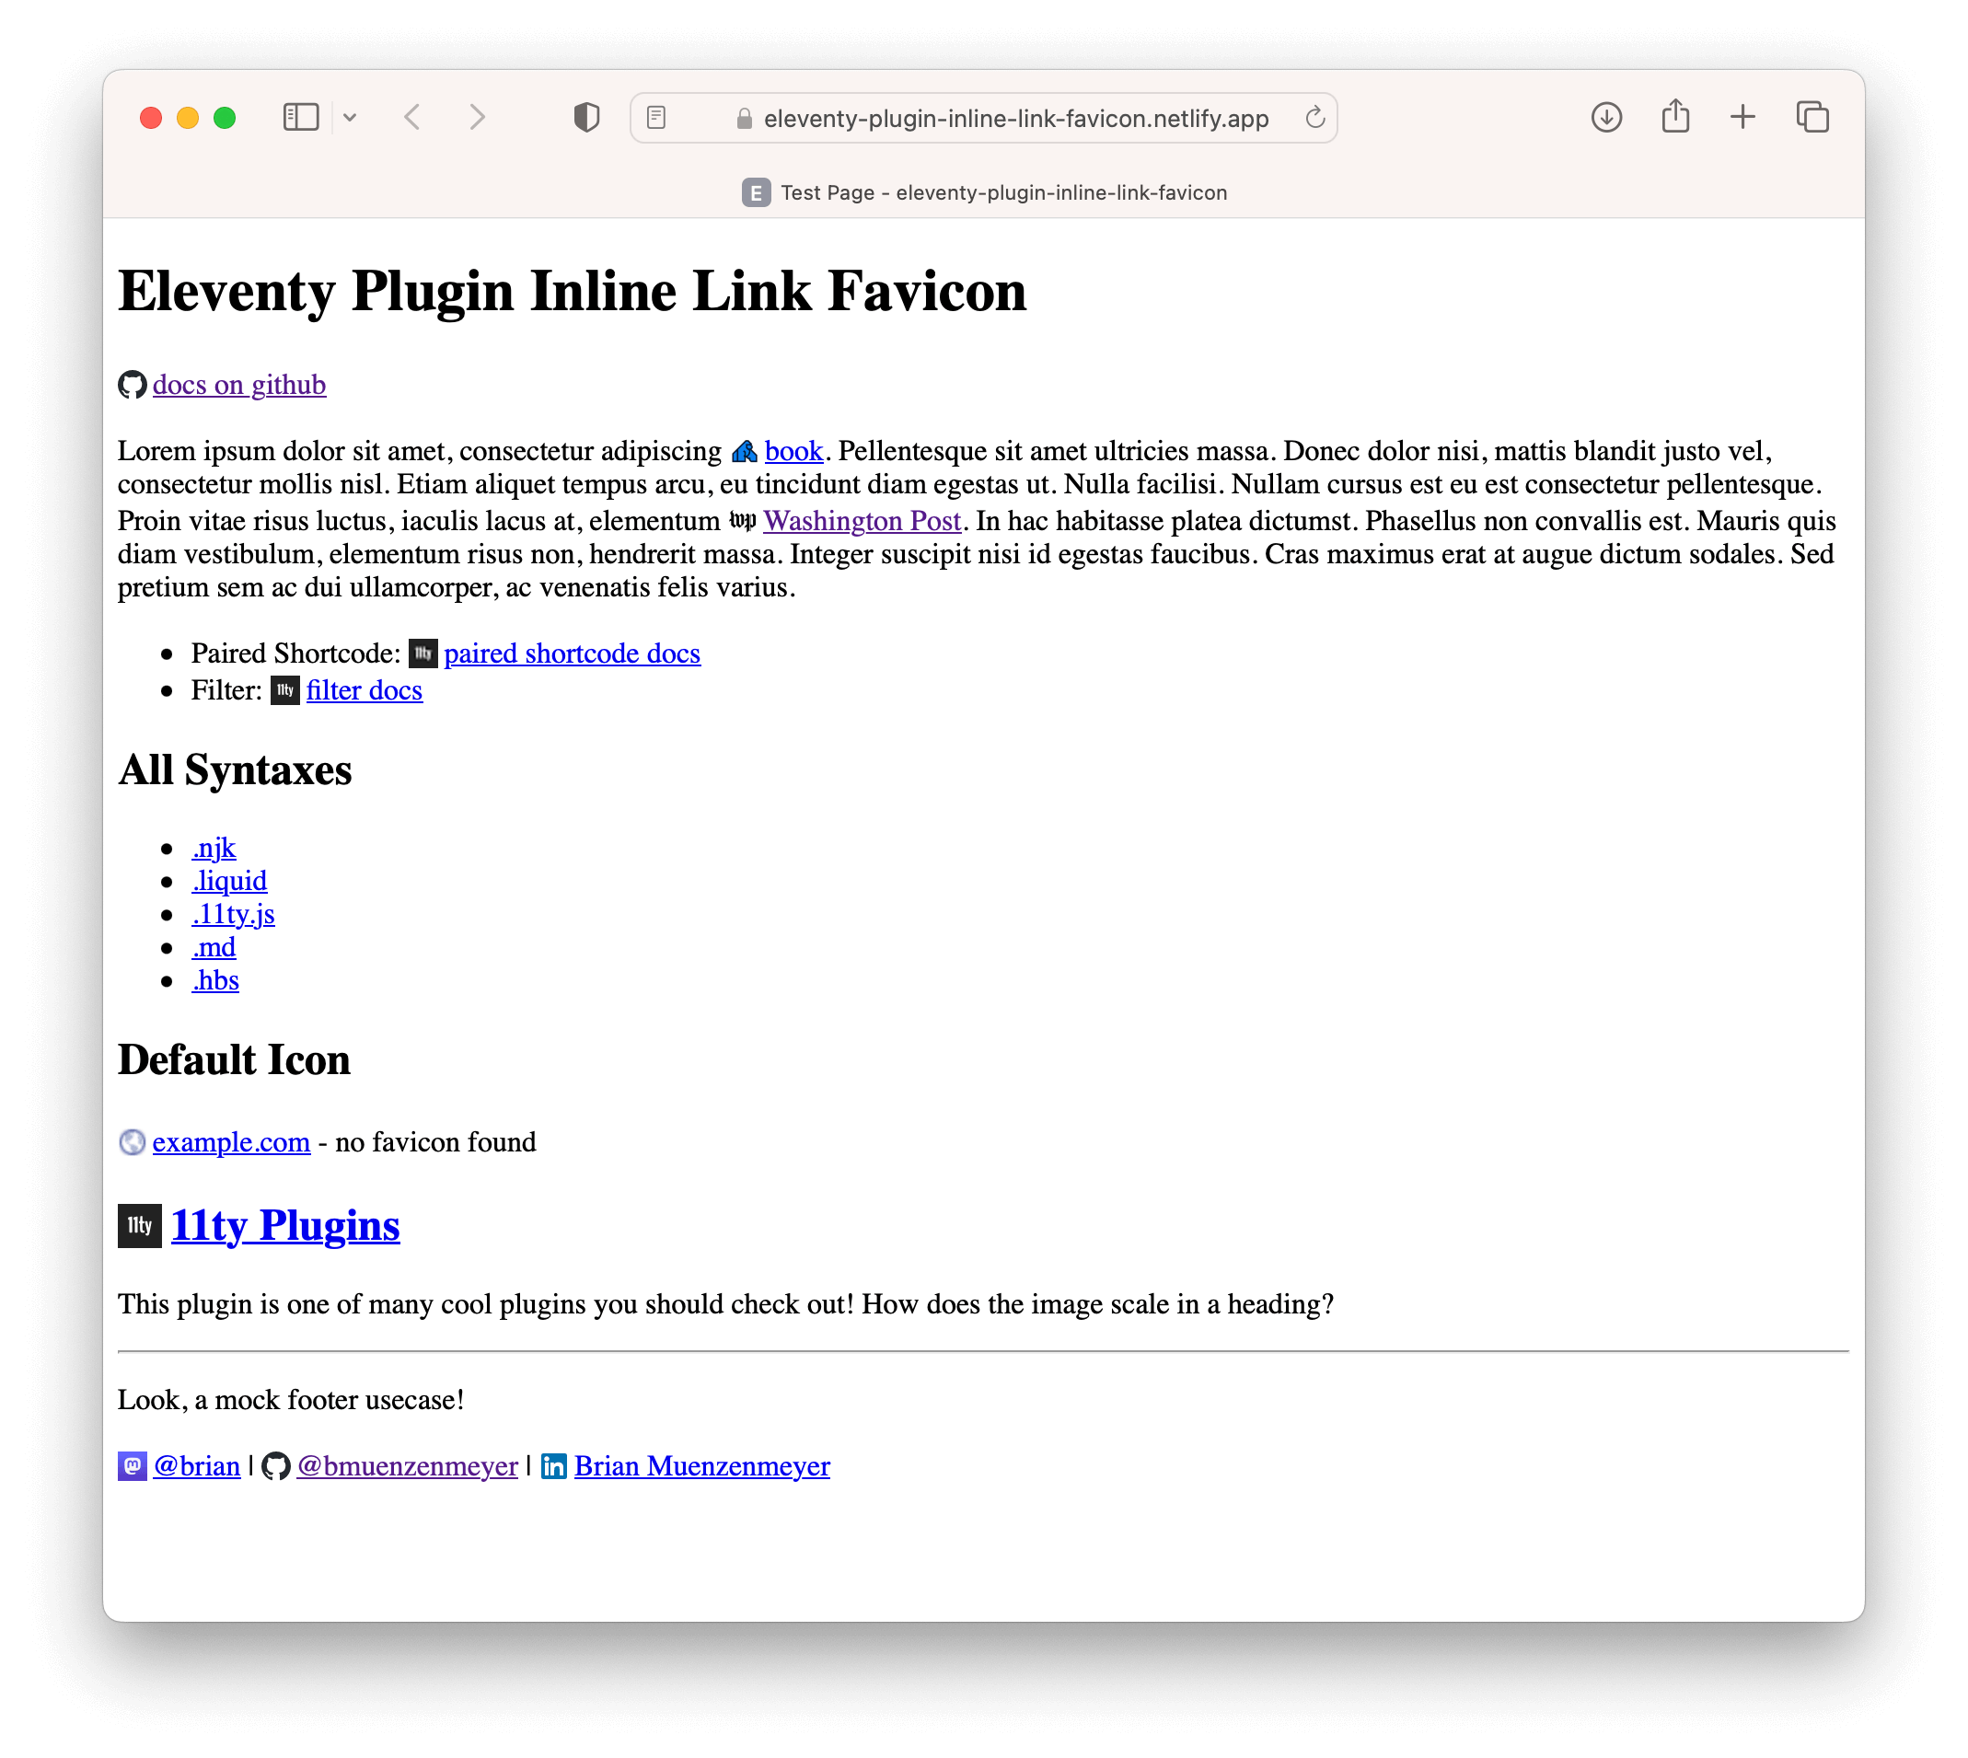The width and height of the screenshot is (1968, 1758).
Task: Reload the page with the refresh icon
Action: click(x=1314, y=118)
